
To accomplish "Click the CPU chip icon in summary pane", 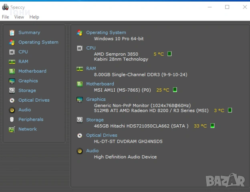I will (x=80, y=48).
